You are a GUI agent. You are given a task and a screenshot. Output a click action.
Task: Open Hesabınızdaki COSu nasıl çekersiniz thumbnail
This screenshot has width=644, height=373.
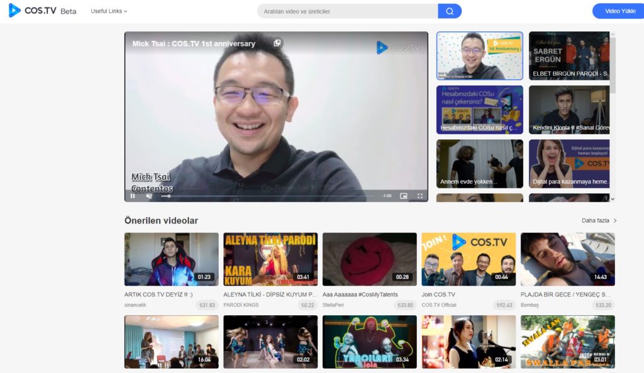tap(480, 110)
